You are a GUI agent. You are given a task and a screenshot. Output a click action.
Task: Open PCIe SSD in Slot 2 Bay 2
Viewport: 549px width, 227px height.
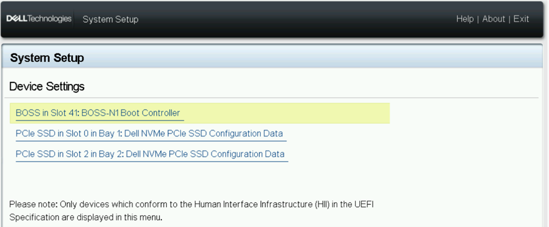coord(70,154)
